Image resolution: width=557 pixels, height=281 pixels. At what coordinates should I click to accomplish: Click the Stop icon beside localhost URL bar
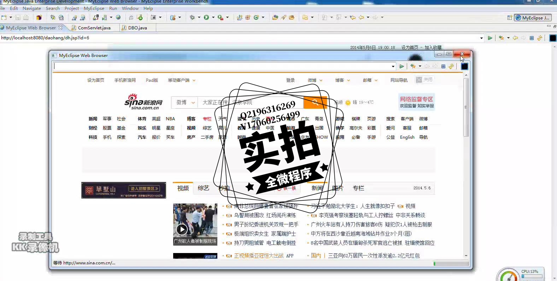point(532,38)
